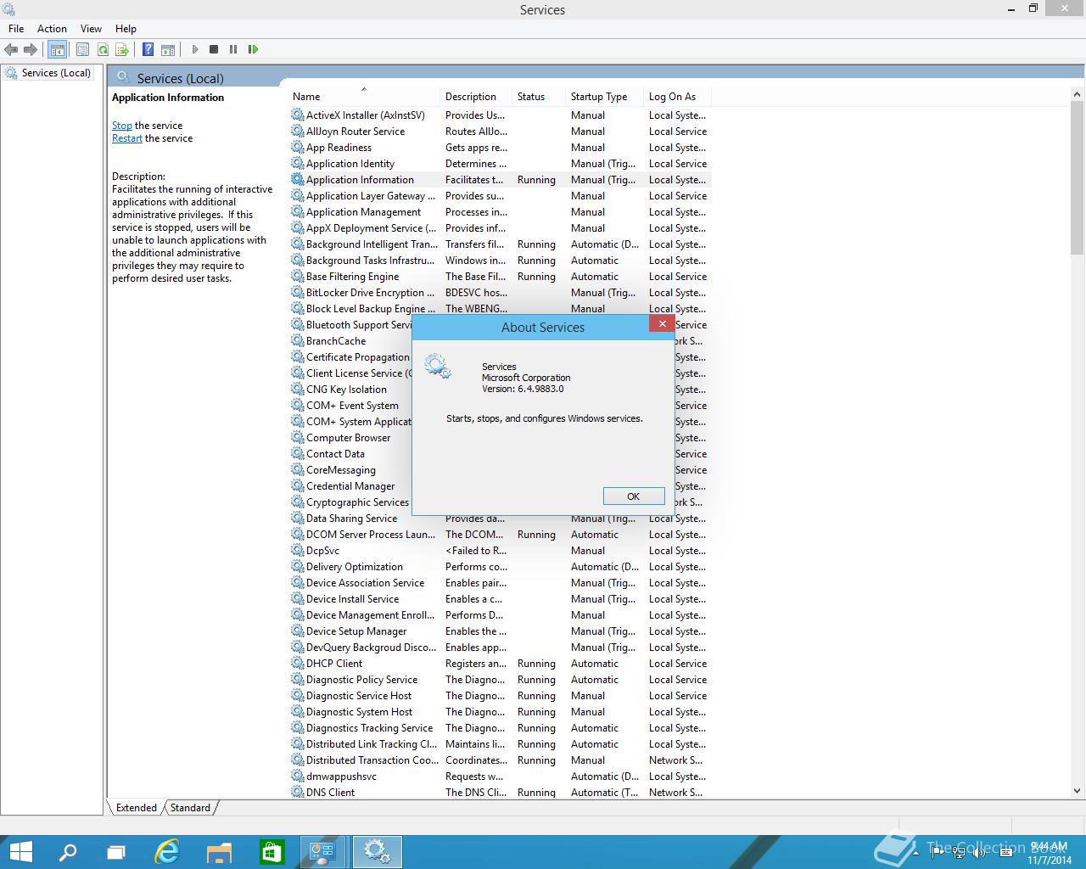Switch to the Standard tab

(x=190, y=808)
